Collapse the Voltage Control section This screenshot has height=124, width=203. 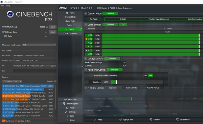point(86,58)
